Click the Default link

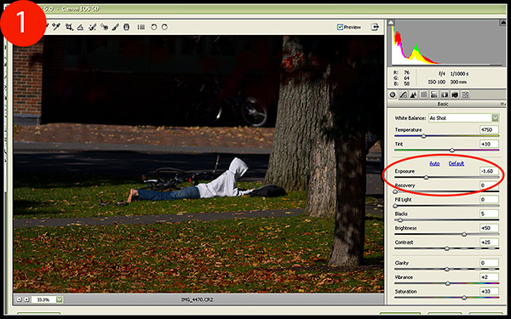tap(456, 163)
